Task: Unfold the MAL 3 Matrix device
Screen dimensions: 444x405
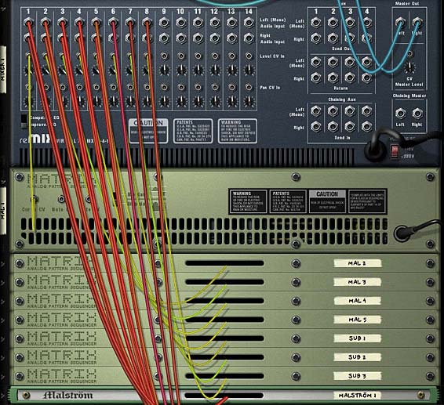Action: [x=3, y=282]
